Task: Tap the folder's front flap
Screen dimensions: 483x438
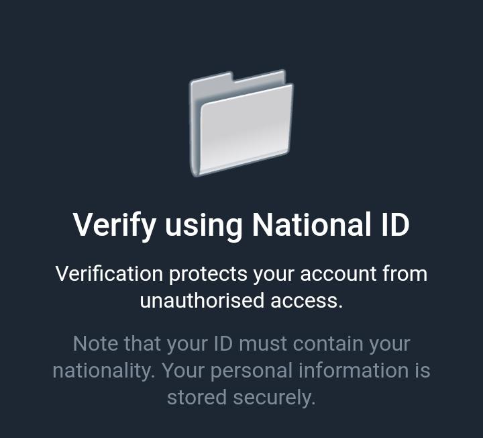Action: (246, 130)
